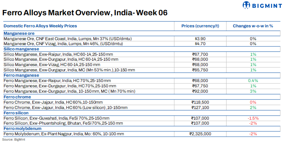Click the Ferro Alloys Market Overview title
Screen dimensions: 284x142
coord(85,13)
